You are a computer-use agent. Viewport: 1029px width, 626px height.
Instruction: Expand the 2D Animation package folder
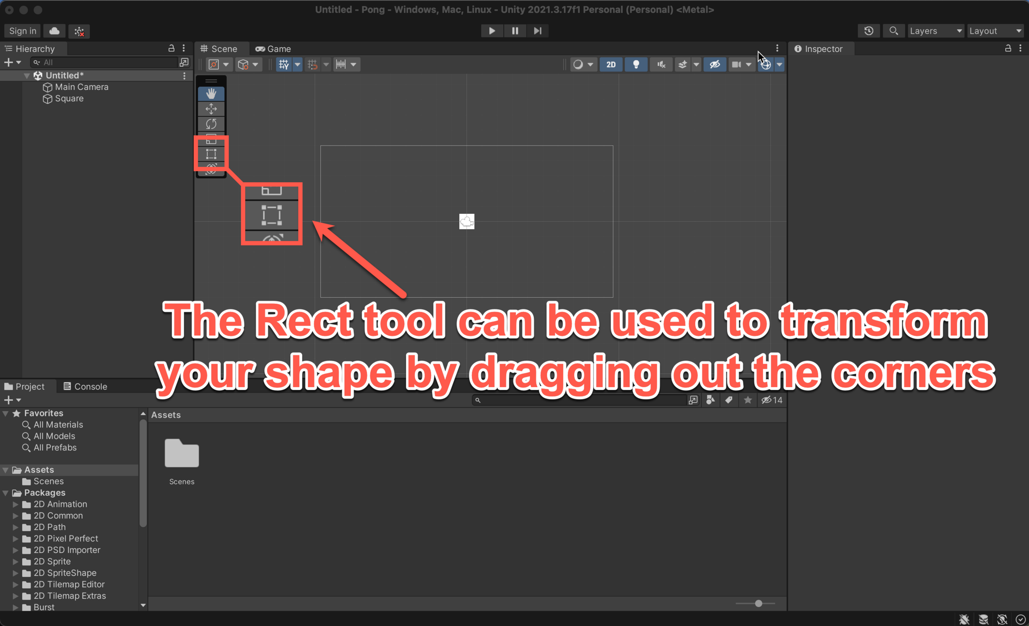coord(15,504)
